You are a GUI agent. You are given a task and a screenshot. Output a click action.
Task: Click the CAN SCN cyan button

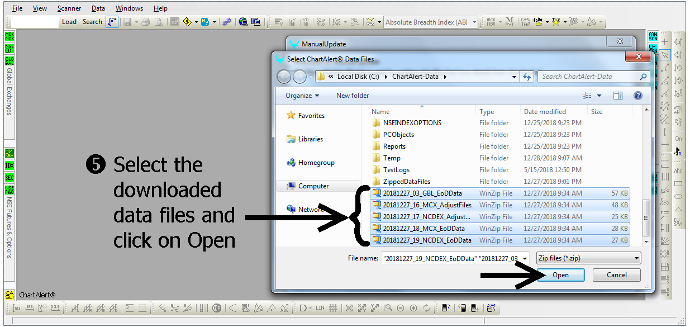pyautogui.click(x=653, y=36)
